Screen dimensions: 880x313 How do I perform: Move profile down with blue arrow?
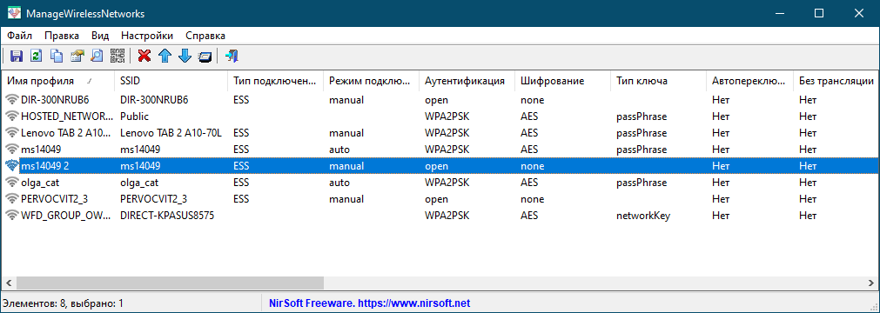pos(185,56)
